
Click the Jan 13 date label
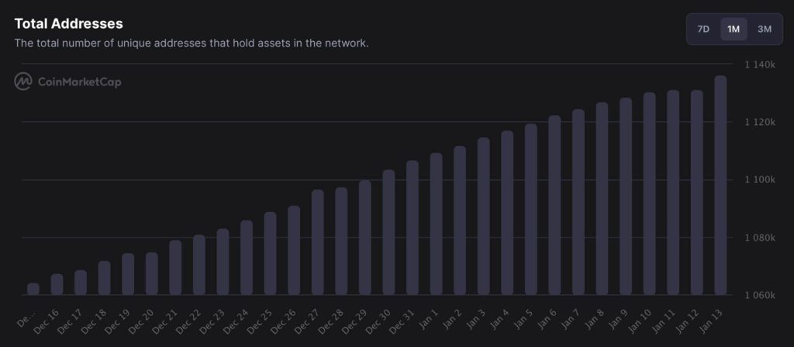pos(712,321)
